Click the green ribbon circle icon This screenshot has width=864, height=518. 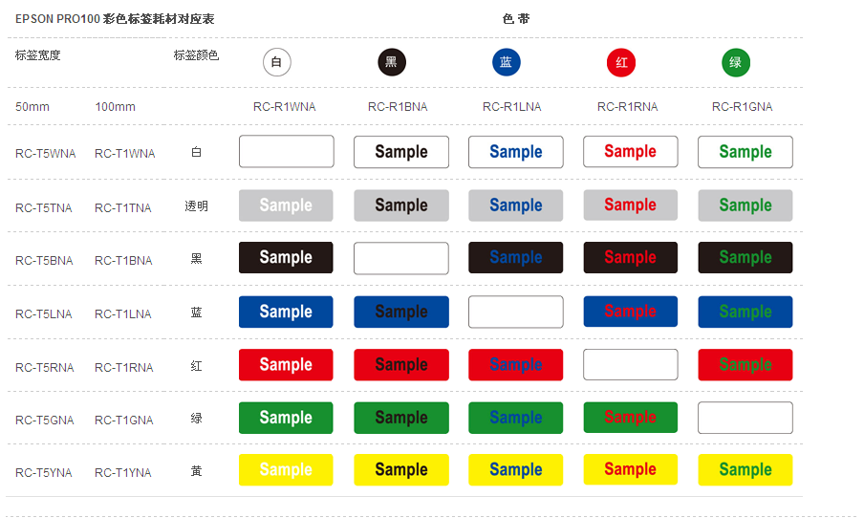[x=736, y=63]
